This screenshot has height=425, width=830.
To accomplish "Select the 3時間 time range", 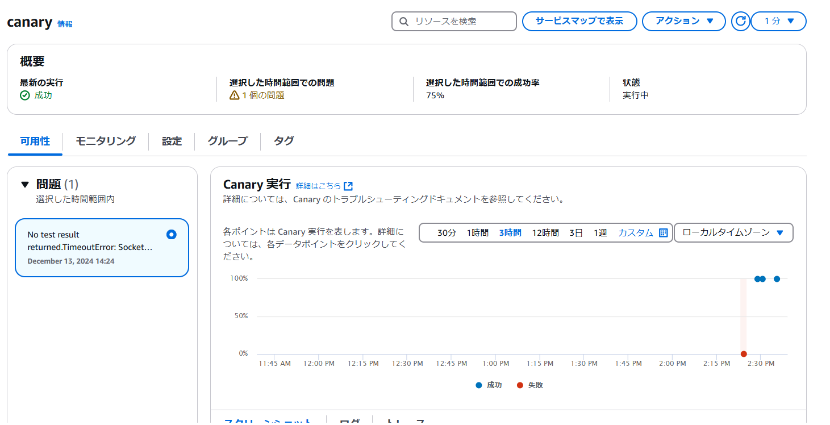I will click(x=510, y=233).
